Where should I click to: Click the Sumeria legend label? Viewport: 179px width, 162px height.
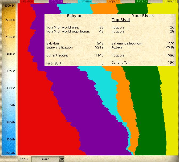85,2
